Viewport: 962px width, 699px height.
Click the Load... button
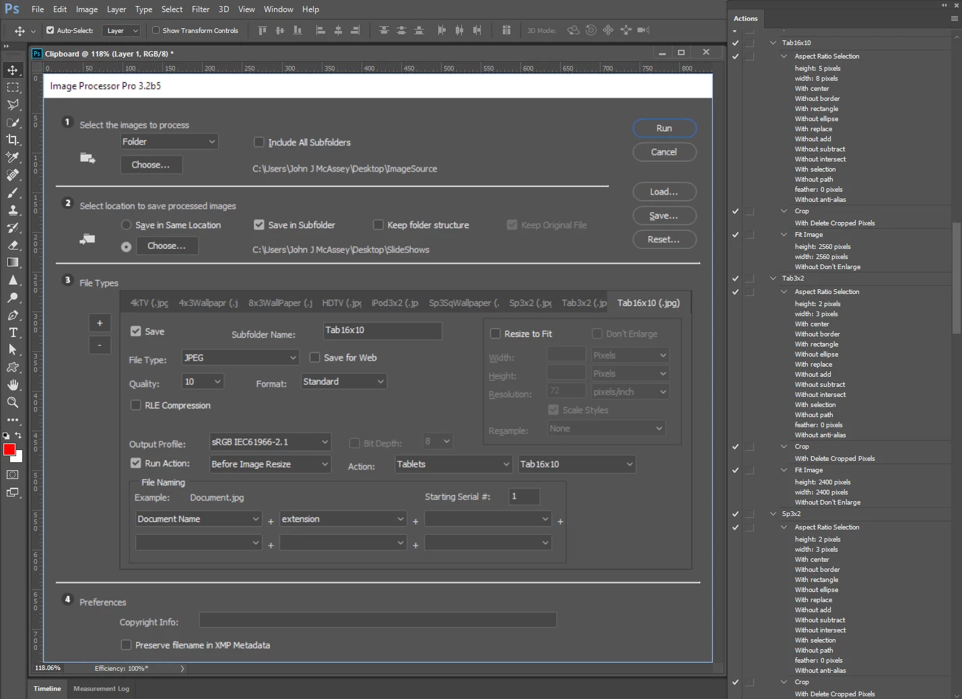[664, 192]
